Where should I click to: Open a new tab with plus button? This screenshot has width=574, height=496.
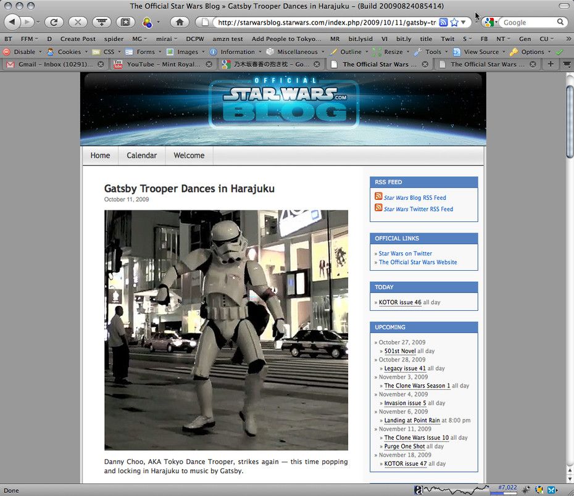tap(550, 64)
